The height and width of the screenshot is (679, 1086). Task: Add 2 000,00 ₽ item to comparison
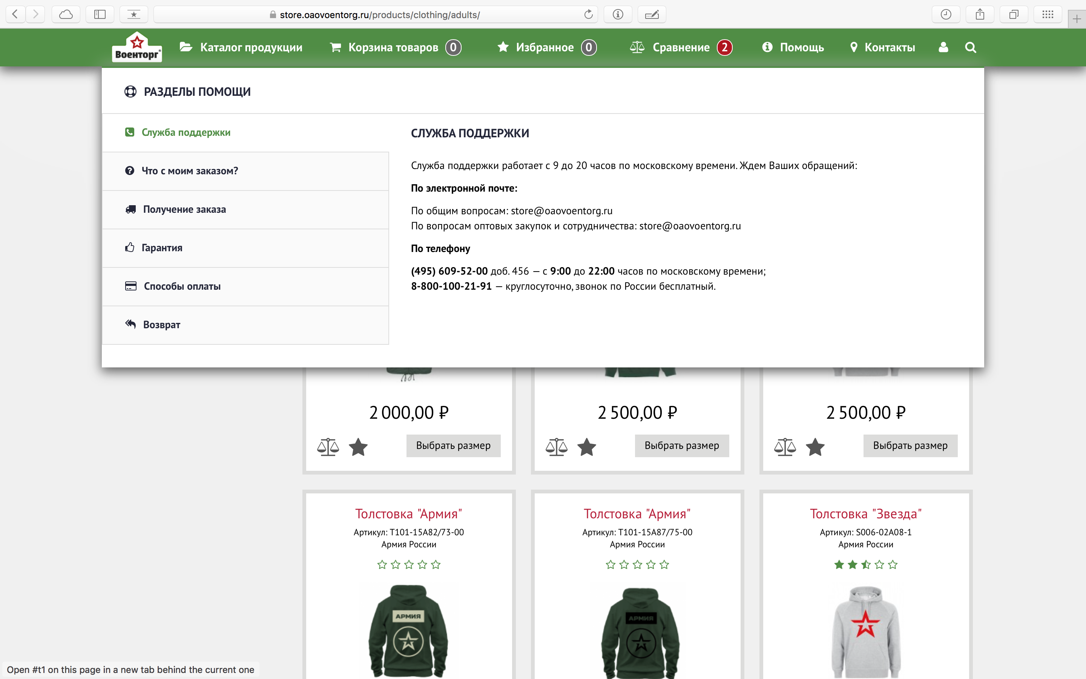328,447
